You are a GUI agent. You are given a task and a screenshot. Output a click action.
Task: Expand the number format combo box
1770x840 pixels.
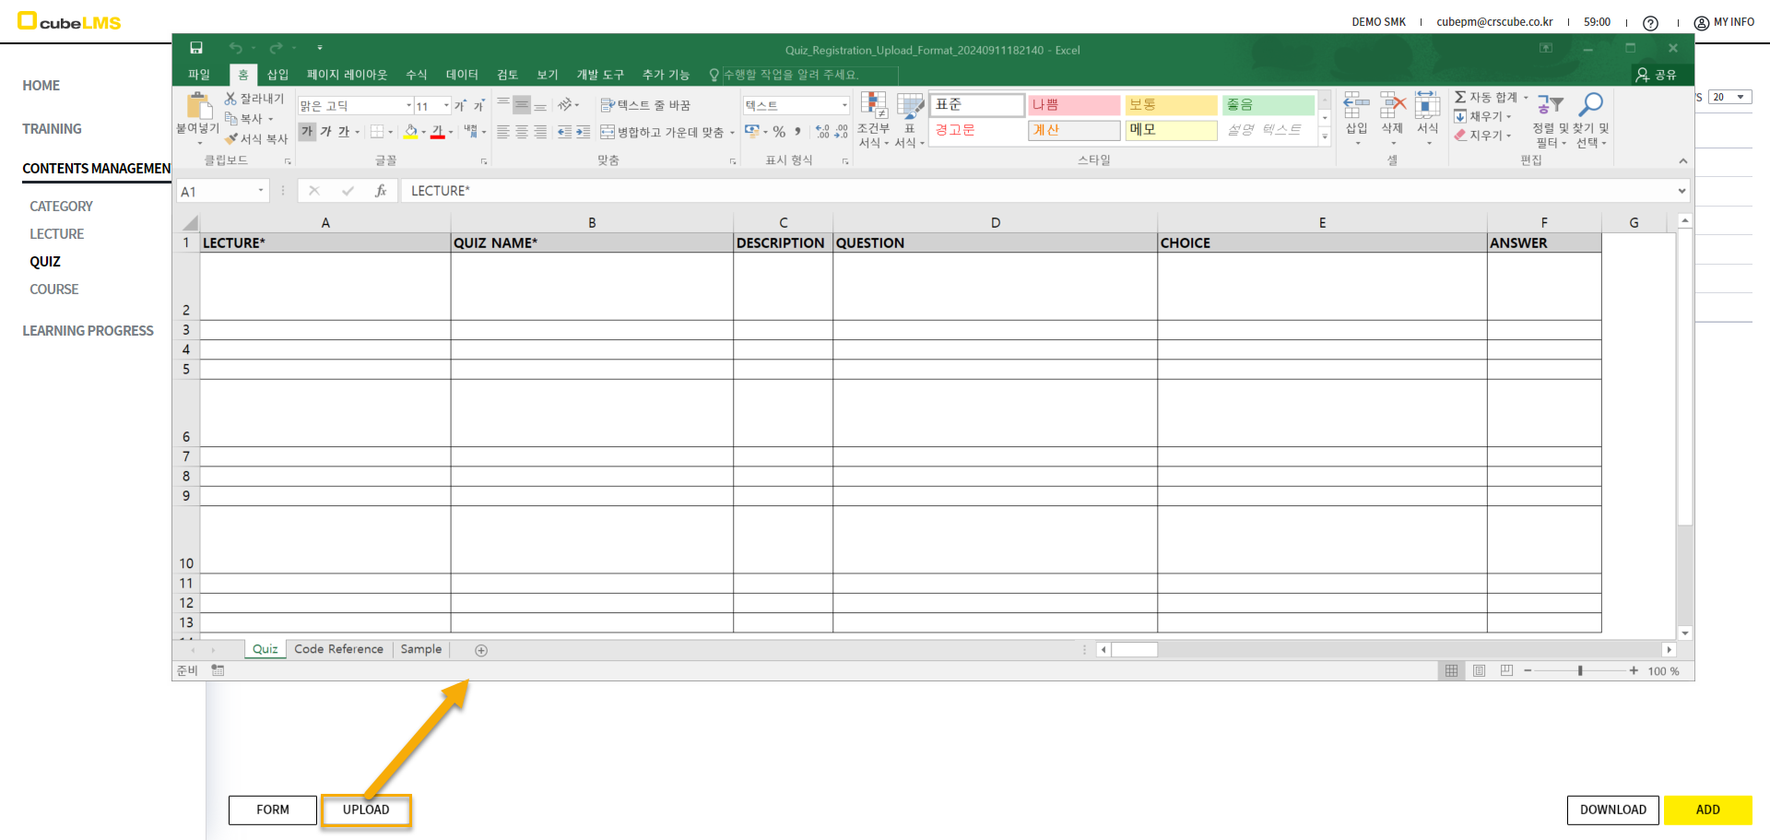pos(844,105)
